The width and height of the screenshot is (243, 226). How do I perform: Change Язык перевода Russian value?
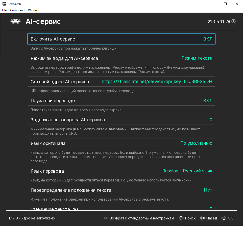pyautogui.click(x=187, y=171)
